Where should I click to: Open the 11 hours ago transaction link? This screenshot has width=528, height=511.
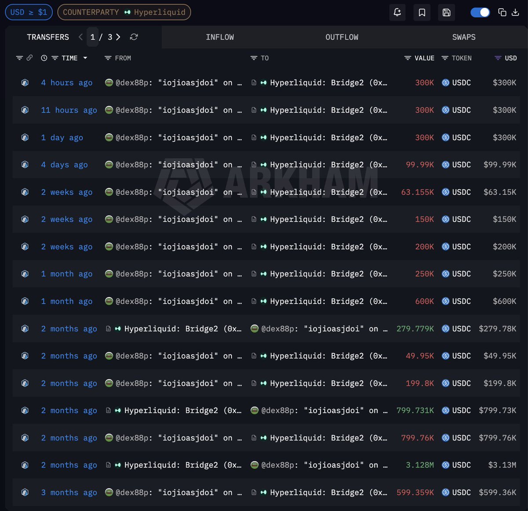[x=69, y=110]
